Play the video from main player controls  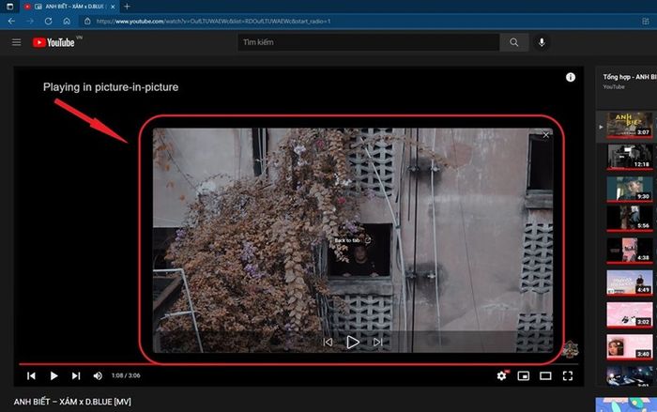(x=53, y=376)
